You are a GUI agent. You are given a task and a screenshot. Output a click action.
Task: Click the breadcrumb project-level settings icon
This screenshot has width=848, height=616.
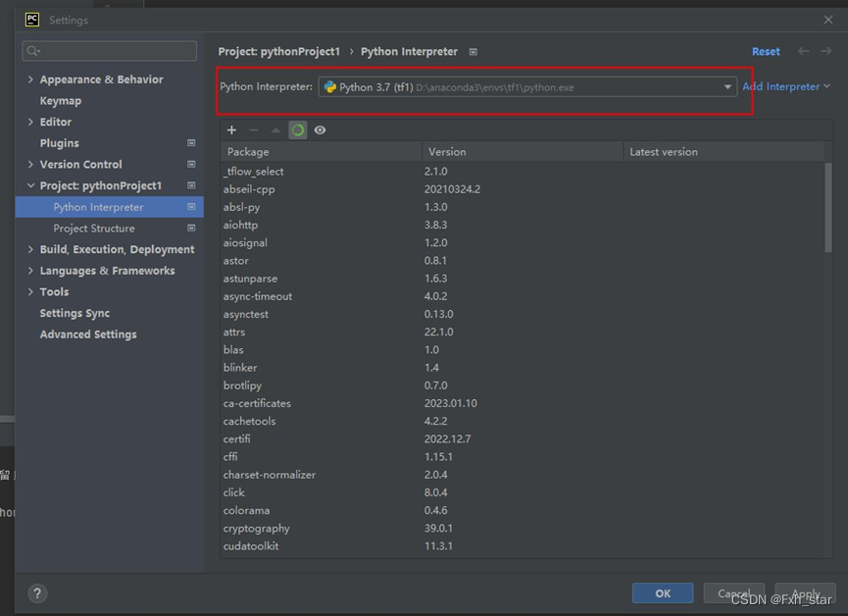click(x=474, y=52)
